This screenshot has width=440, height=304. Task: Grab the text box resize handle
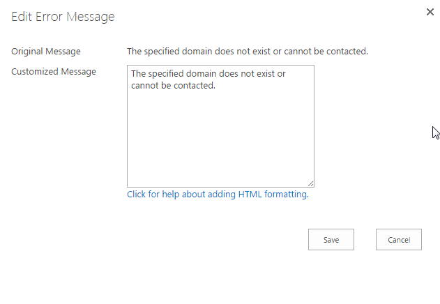coord(310,183)
